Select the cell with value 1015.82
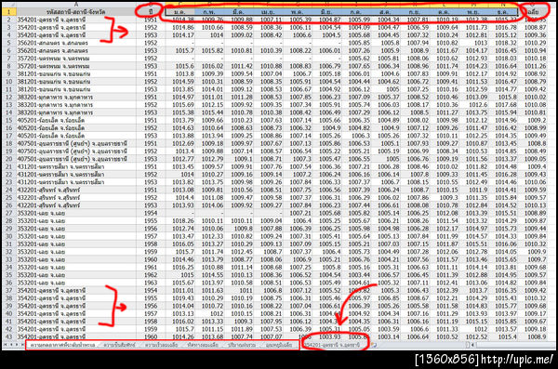Image resolution: width=558 pixels, height=369 pixels. pos(209,50)
